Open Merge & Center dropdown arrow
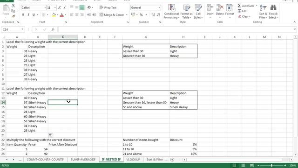 (x=127, y=15)
